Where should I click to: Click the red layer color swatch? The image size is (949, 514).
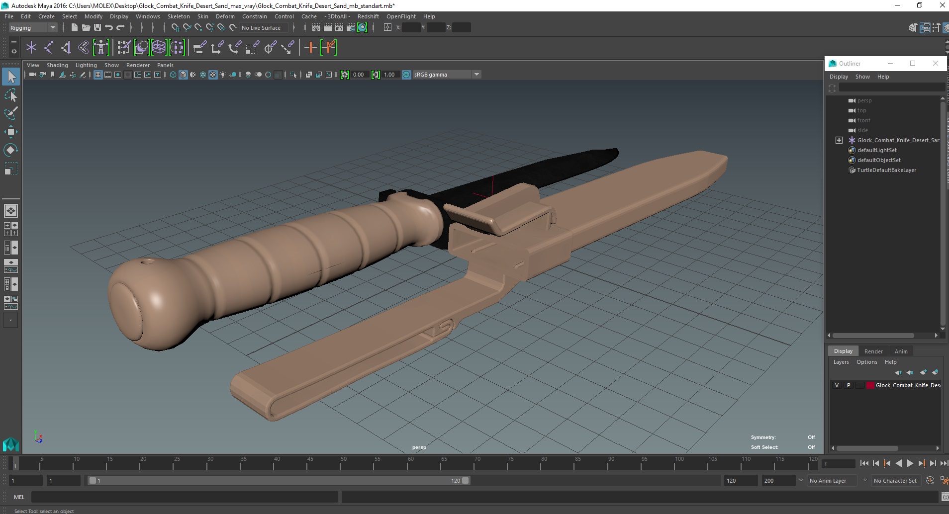click(870, 385)
